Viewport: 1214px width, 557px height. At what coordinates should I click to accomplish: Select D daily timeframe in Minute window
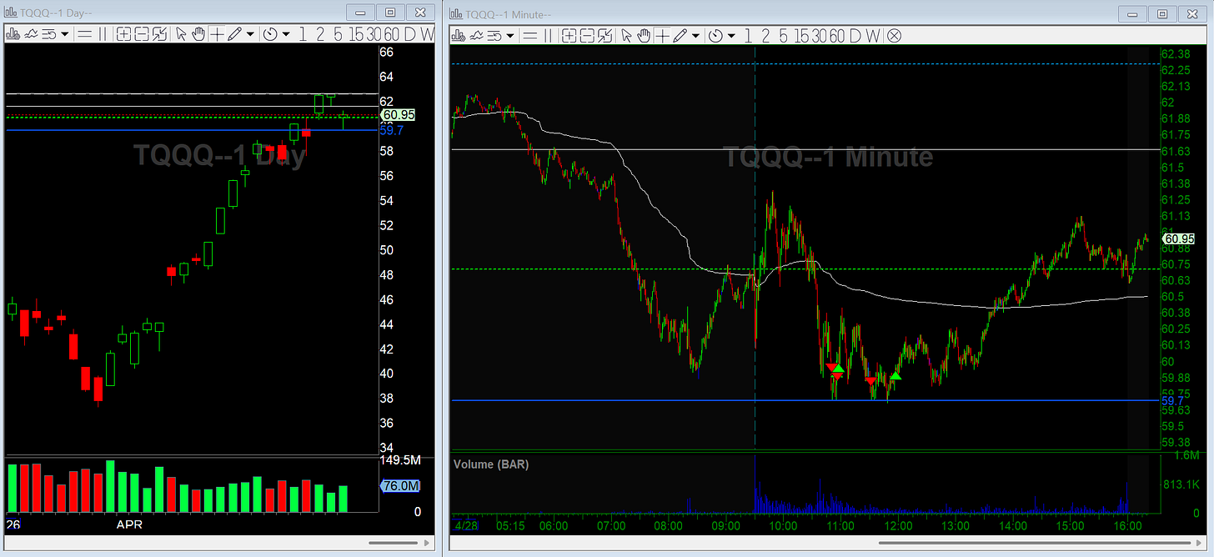pos(855,35)
